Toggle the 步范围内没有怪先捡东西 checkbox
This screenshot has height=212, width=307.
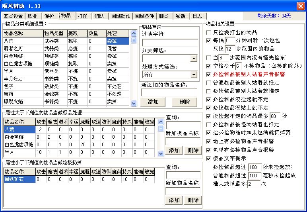pyautogui.click(x=208, y=58)
